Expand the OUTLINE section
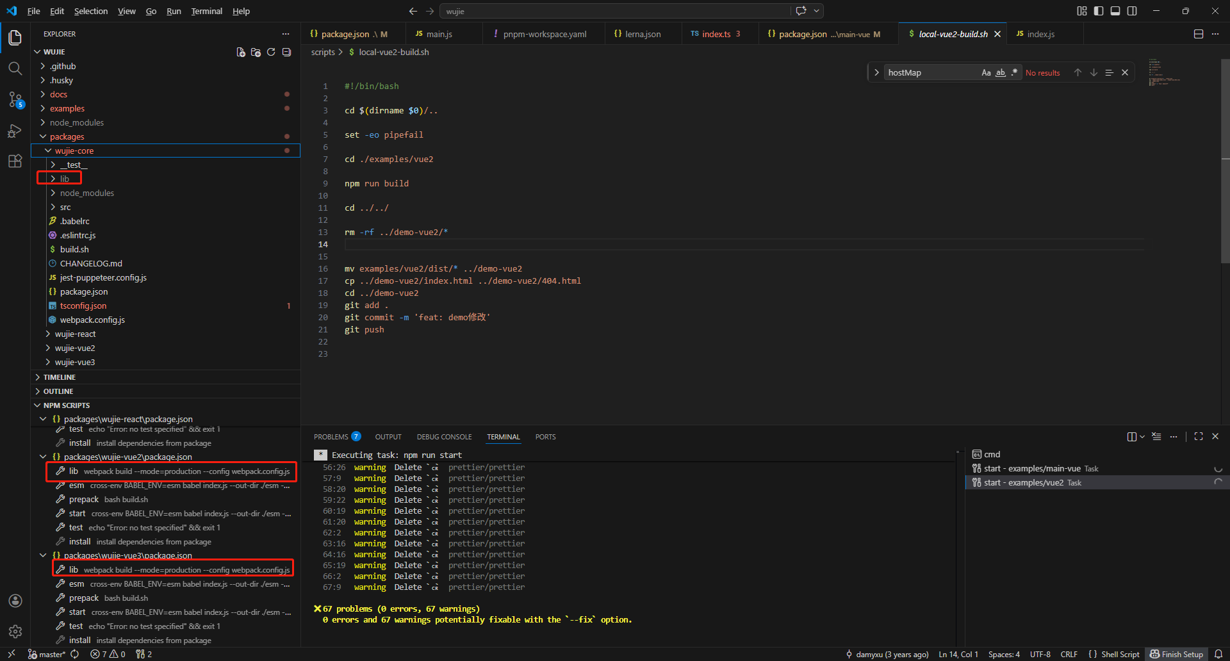This screenshot has width=1230, height=661. (x=165, y=391)
